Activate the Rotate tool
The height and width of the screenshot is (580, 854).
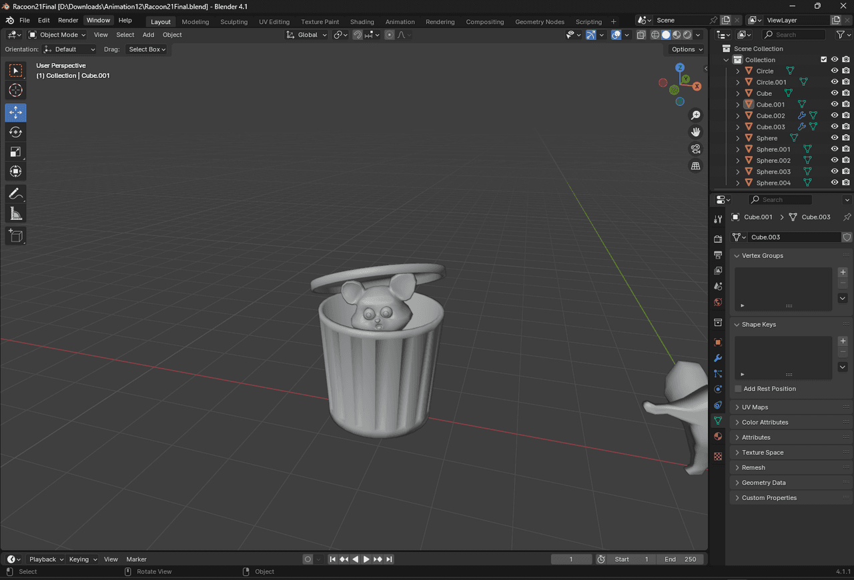(16, 132)
